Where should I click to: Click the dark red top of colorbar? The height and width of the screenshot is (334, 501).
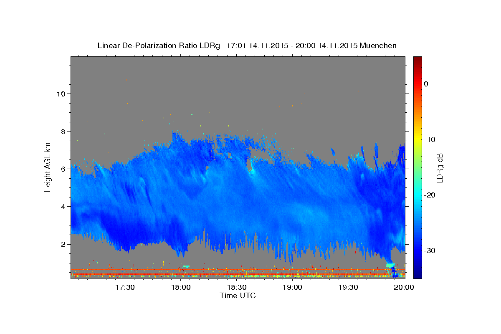click(x=417, y=59)
